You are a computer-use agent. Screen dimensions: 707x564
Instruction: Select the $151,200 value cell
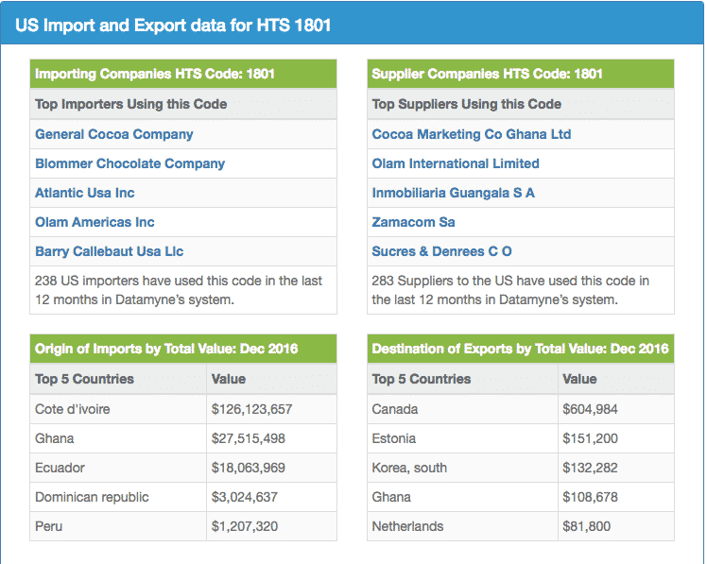click(616, 438)
